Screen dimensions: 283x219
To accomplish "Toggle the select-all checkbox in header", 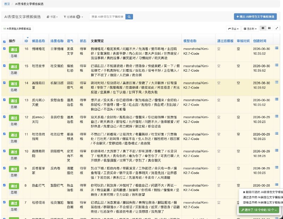I will 4,41.
